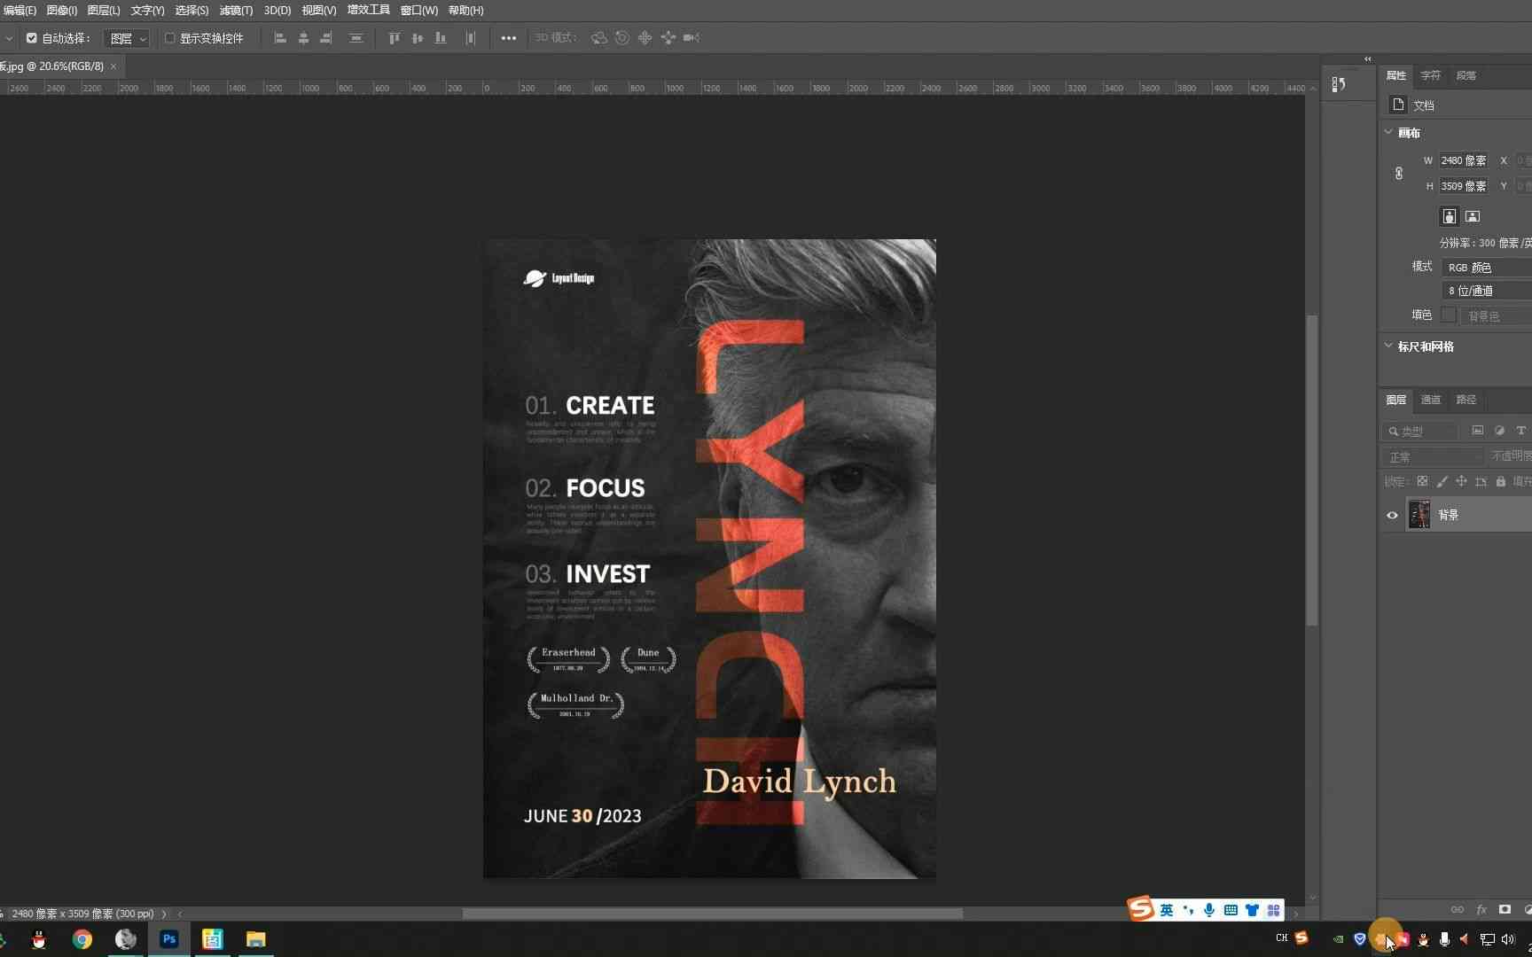The image size is (1532, 957).
Task: Open the 8 位/通道 bit depth dropdown
Action: 1487,290
